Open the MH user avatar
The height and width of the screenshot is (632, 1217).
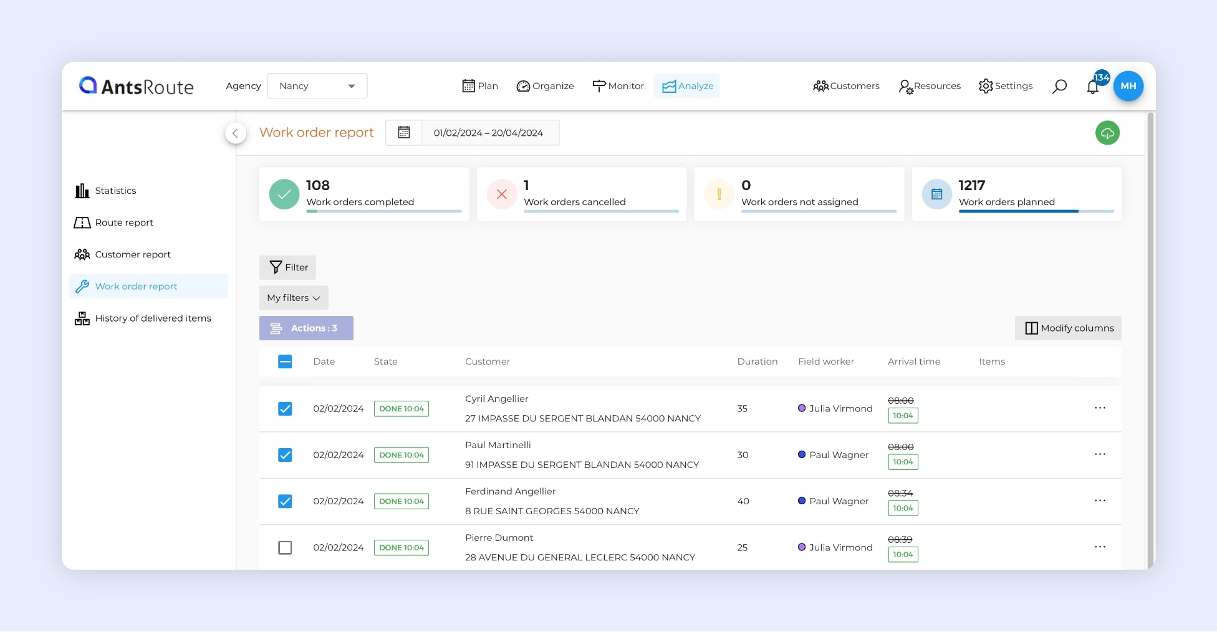1128,86
